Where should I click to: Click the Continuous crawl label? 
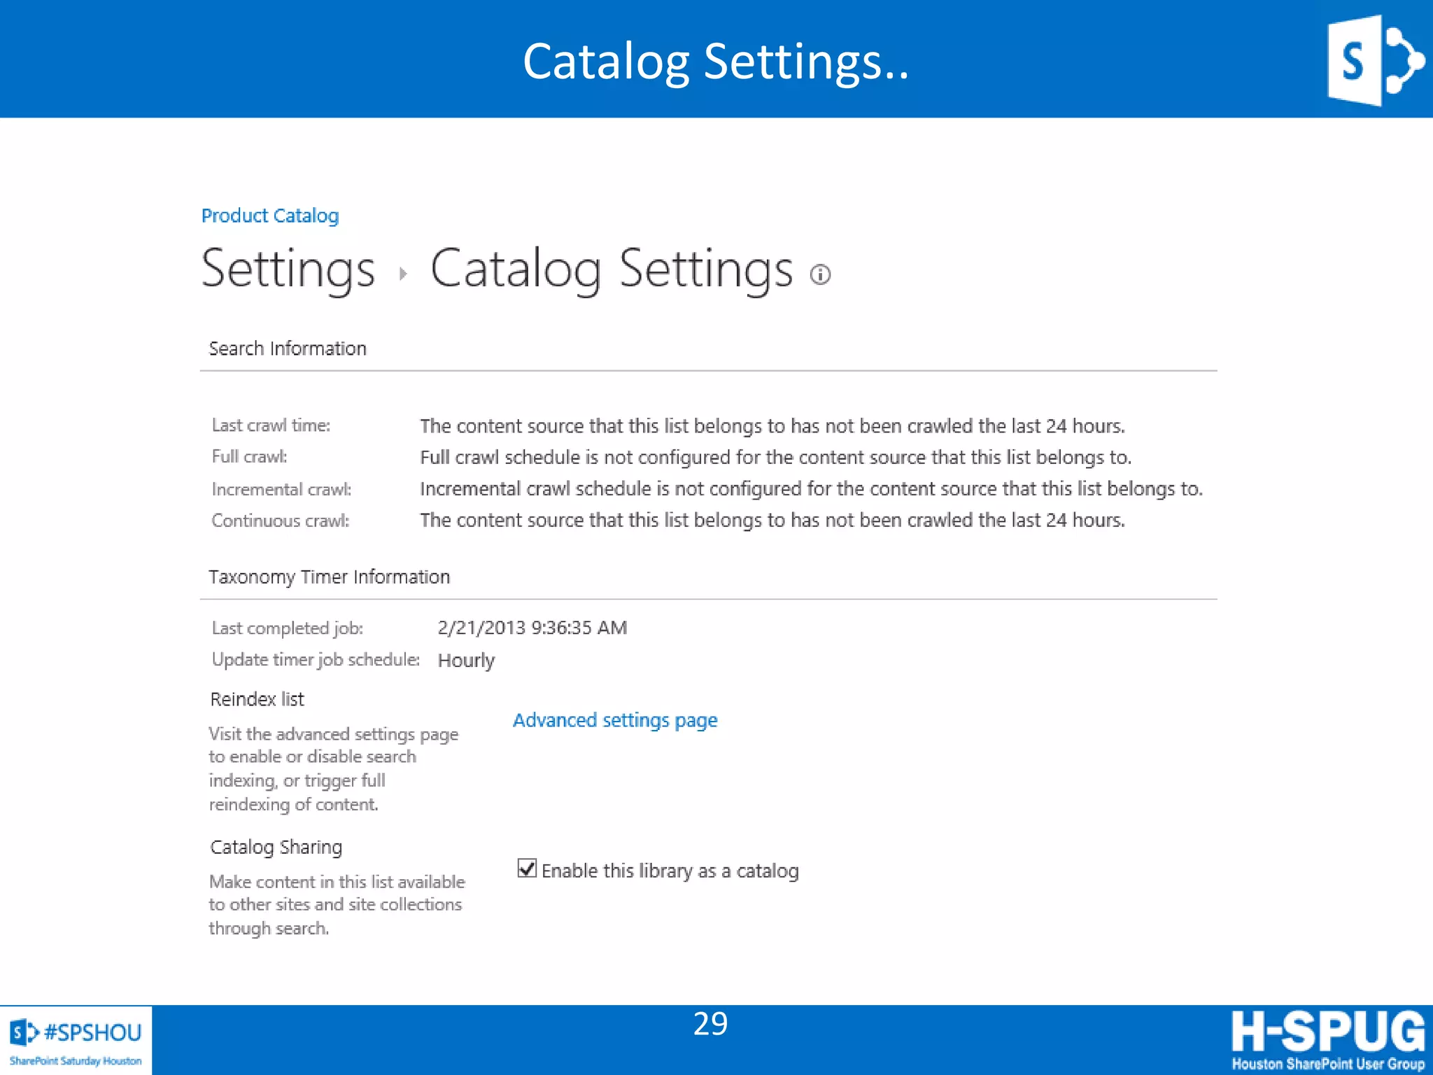[x=280, y=521]
